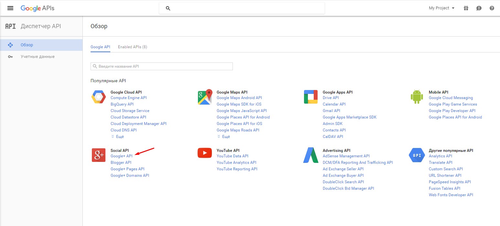
Task: Open Google Maps JavaScript API link
Action: [242, 111]
